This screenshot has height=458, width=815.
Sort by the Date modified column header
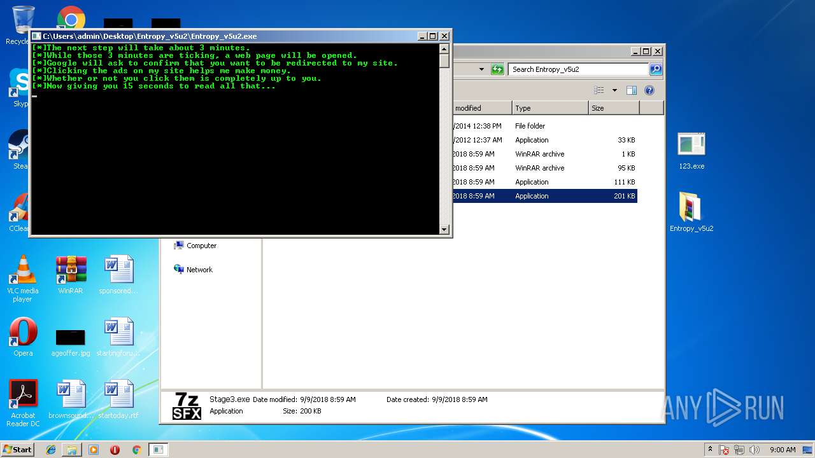(x=482, y=108)
